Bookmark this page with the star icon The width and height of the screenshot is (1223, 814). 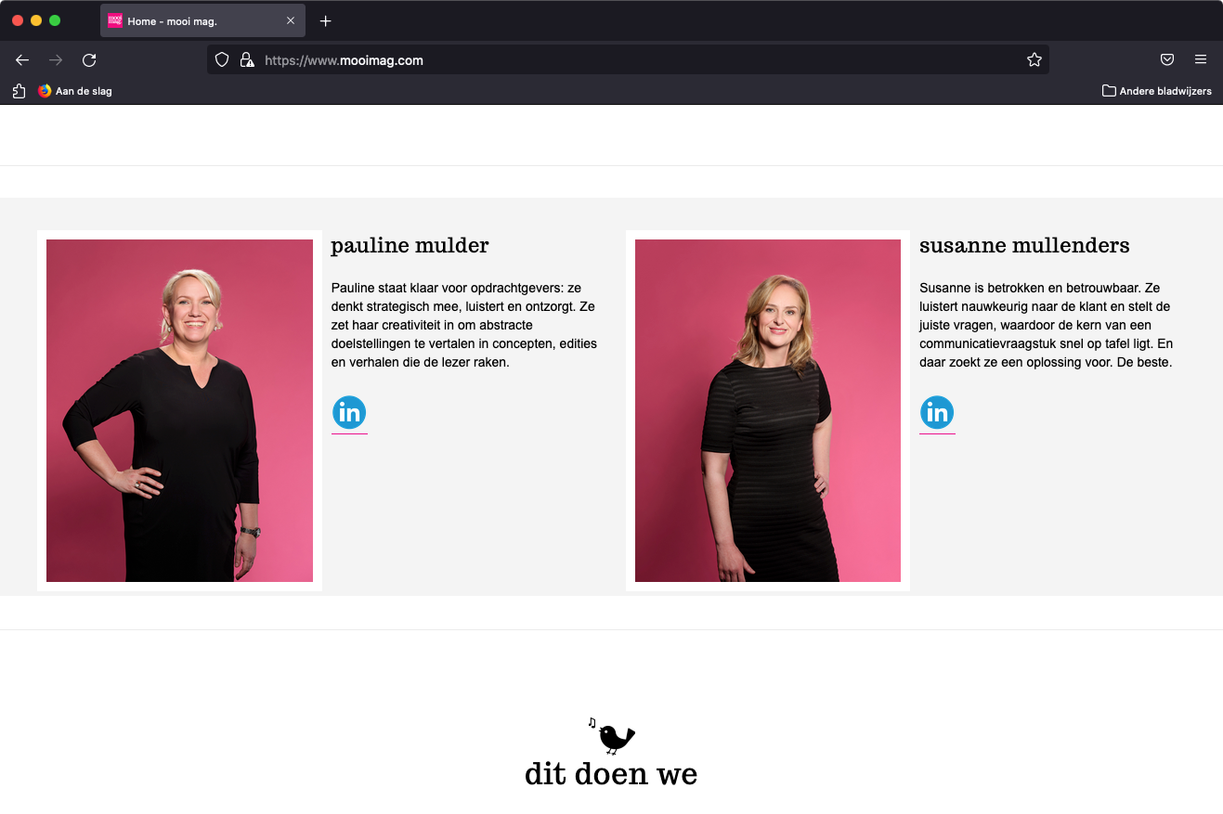[x=1034, y=60]
